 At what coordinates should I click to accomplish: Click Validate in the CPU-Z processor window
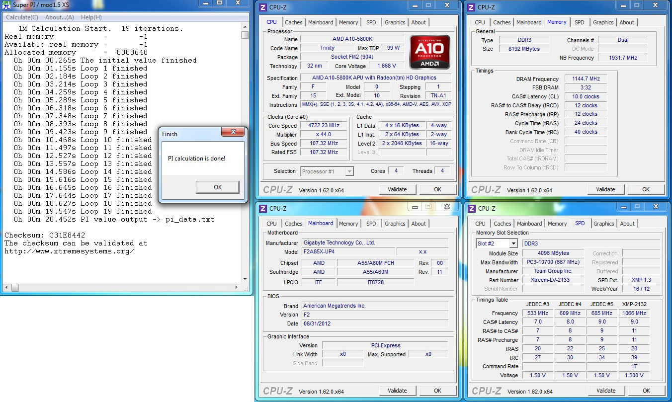397,189
